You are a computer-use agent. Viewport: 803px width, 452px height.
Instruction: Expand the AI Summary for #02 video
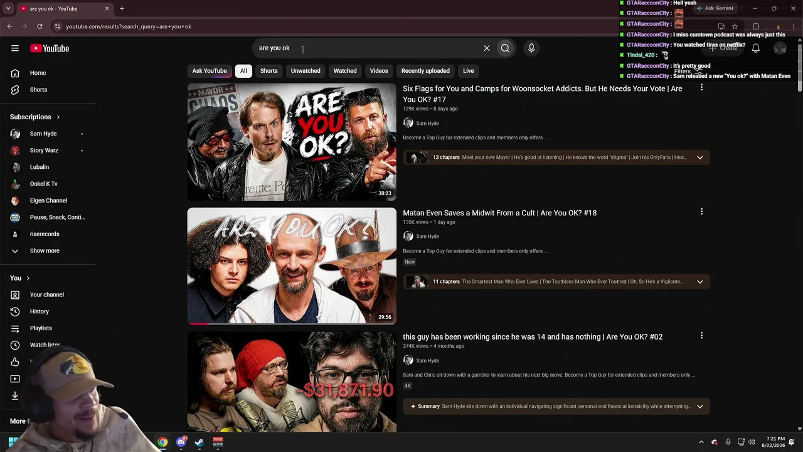(700, 406)
